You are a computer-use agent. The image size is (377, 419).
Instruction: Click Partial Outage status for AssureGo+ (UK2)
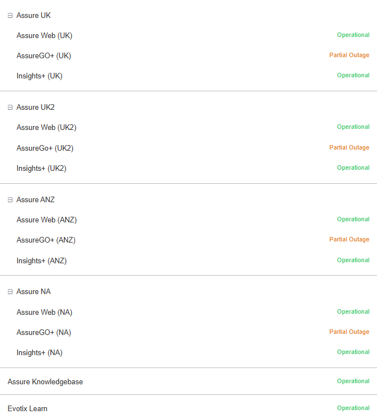(x=349, y=147)
